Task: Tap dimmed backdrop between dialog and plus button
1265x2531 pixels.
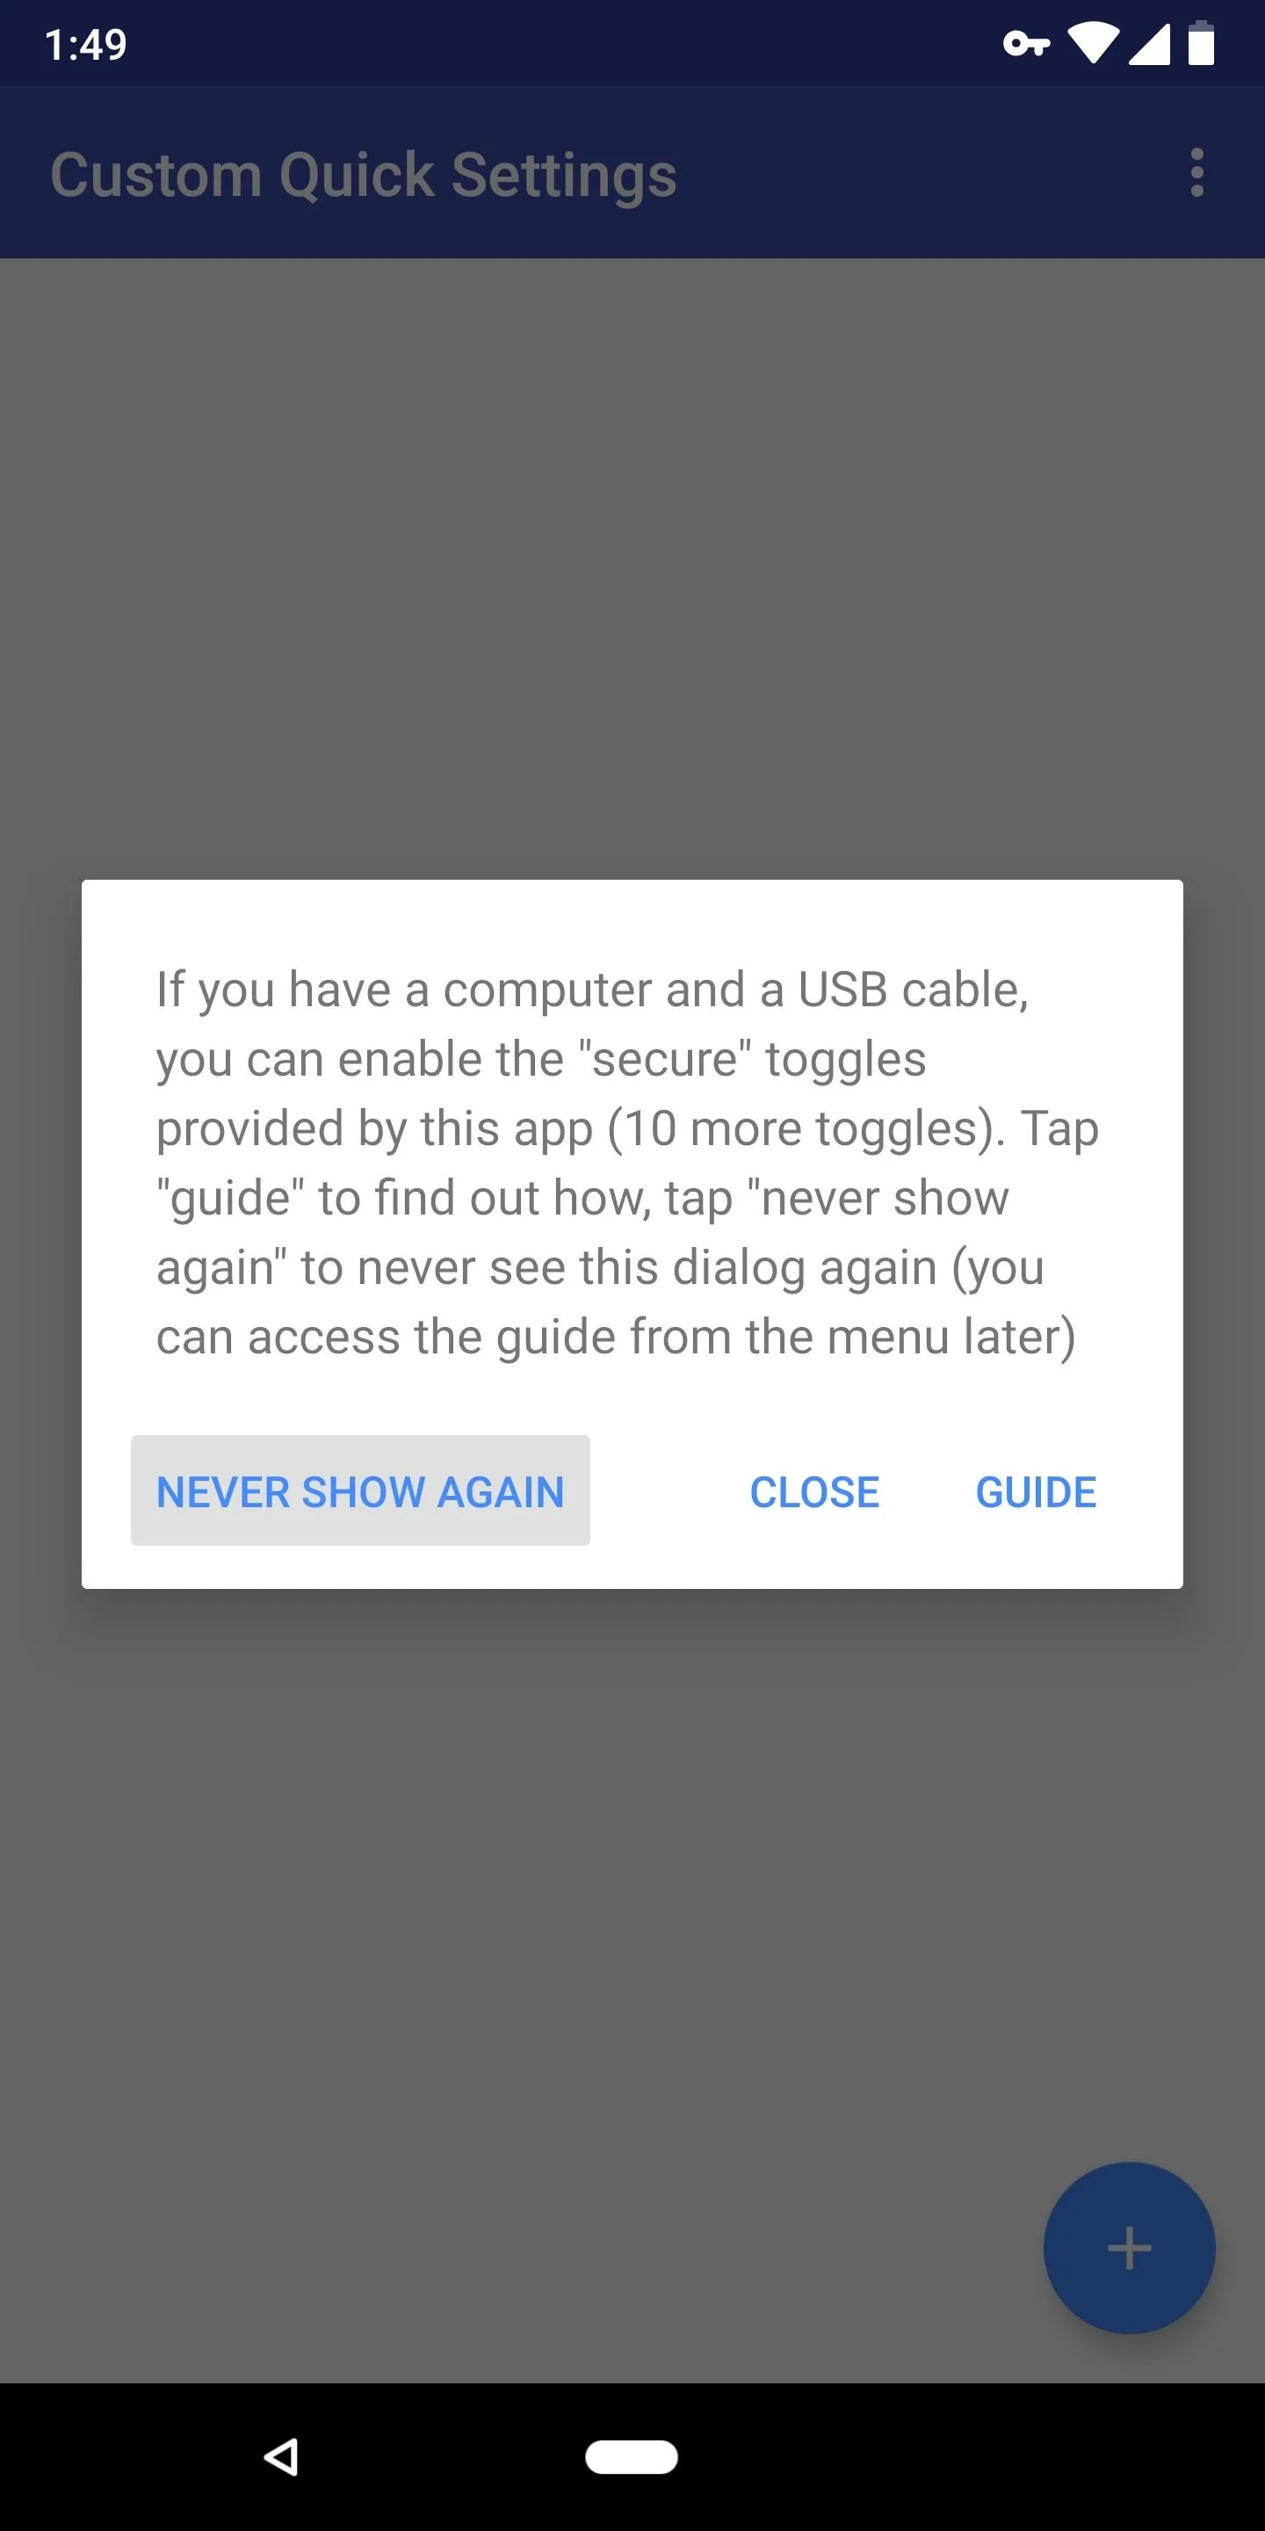Action: click(632, 1867)
